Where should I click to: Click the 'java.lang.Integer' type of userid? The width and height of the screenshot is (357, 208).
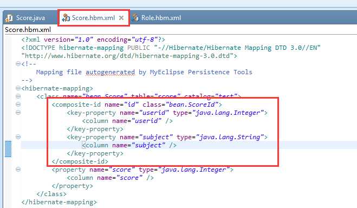click(228, 113)
